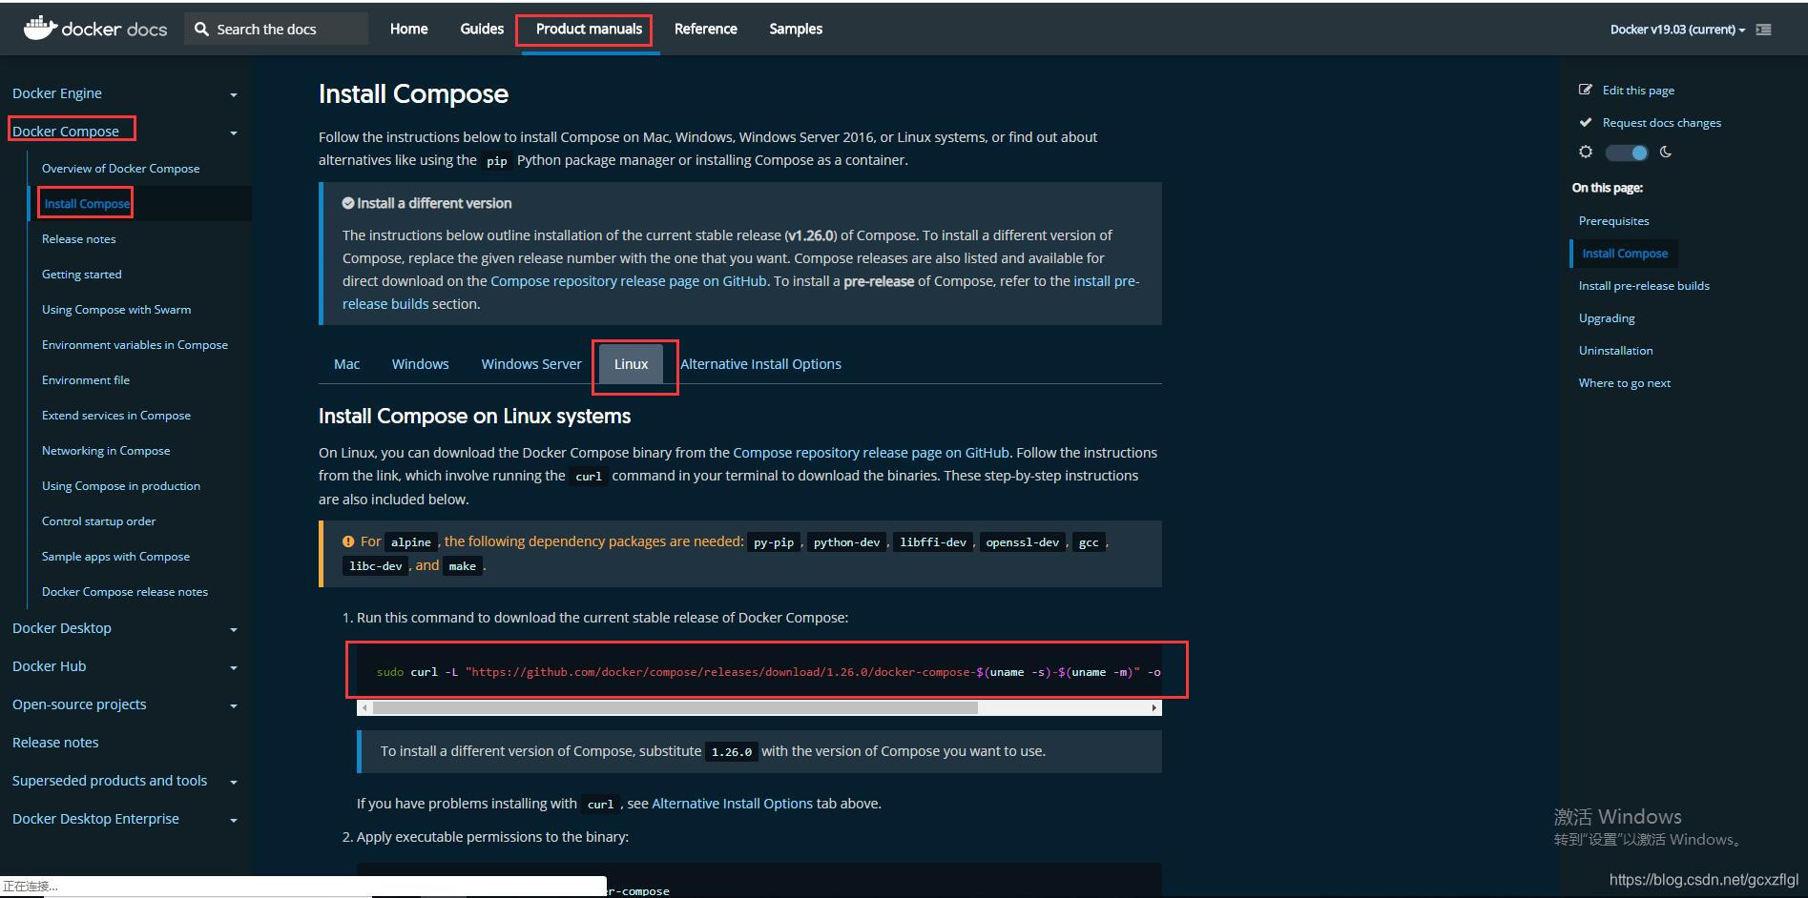Expand the Docker Engine sidebar section

[233, 94]
